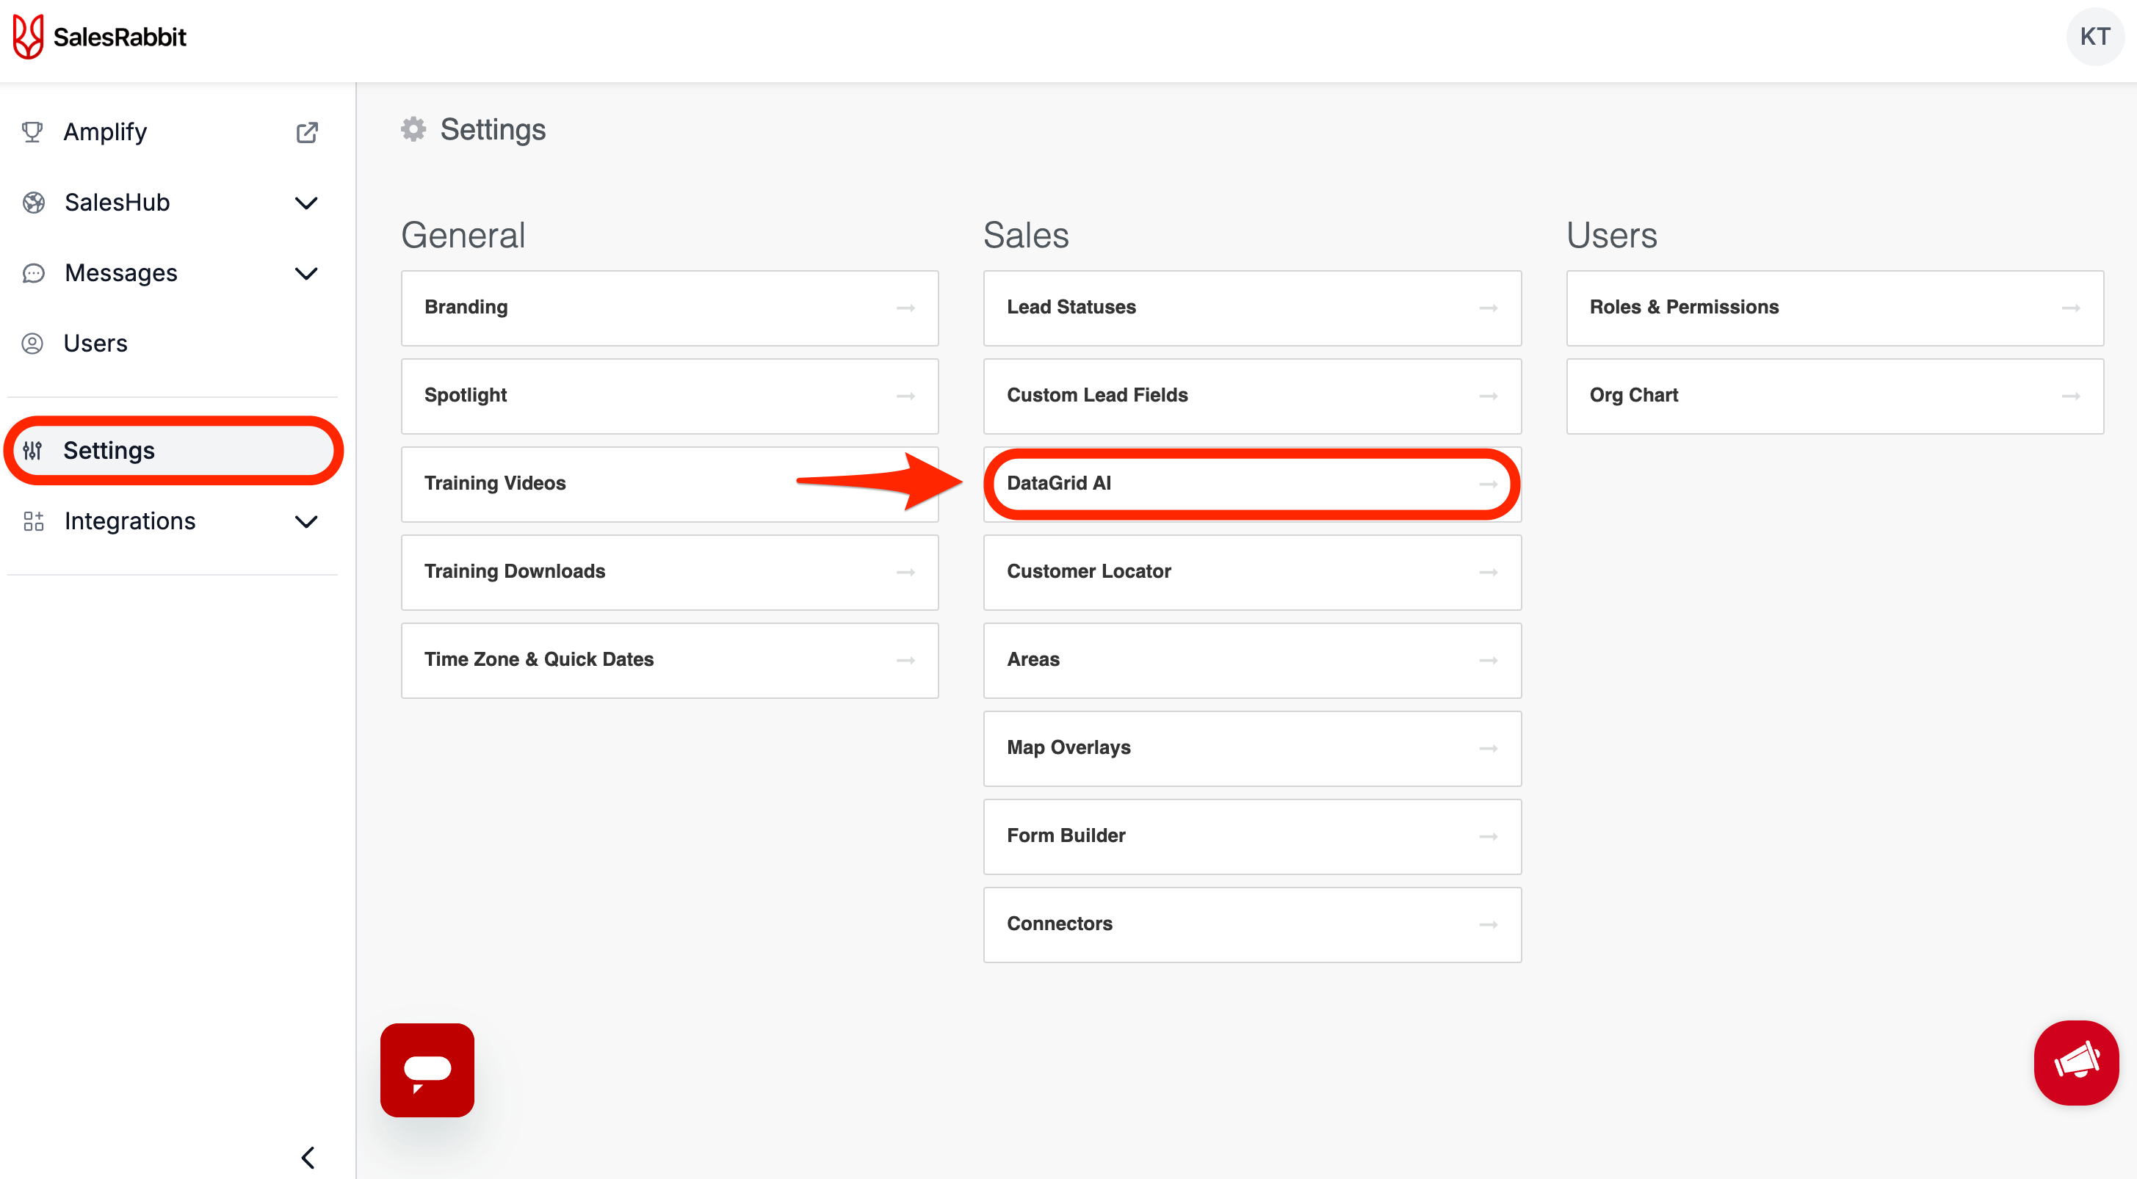Click the arrow on the Training Downloads row
Screen dimensions: 2137x1179
tap(906, 572)
